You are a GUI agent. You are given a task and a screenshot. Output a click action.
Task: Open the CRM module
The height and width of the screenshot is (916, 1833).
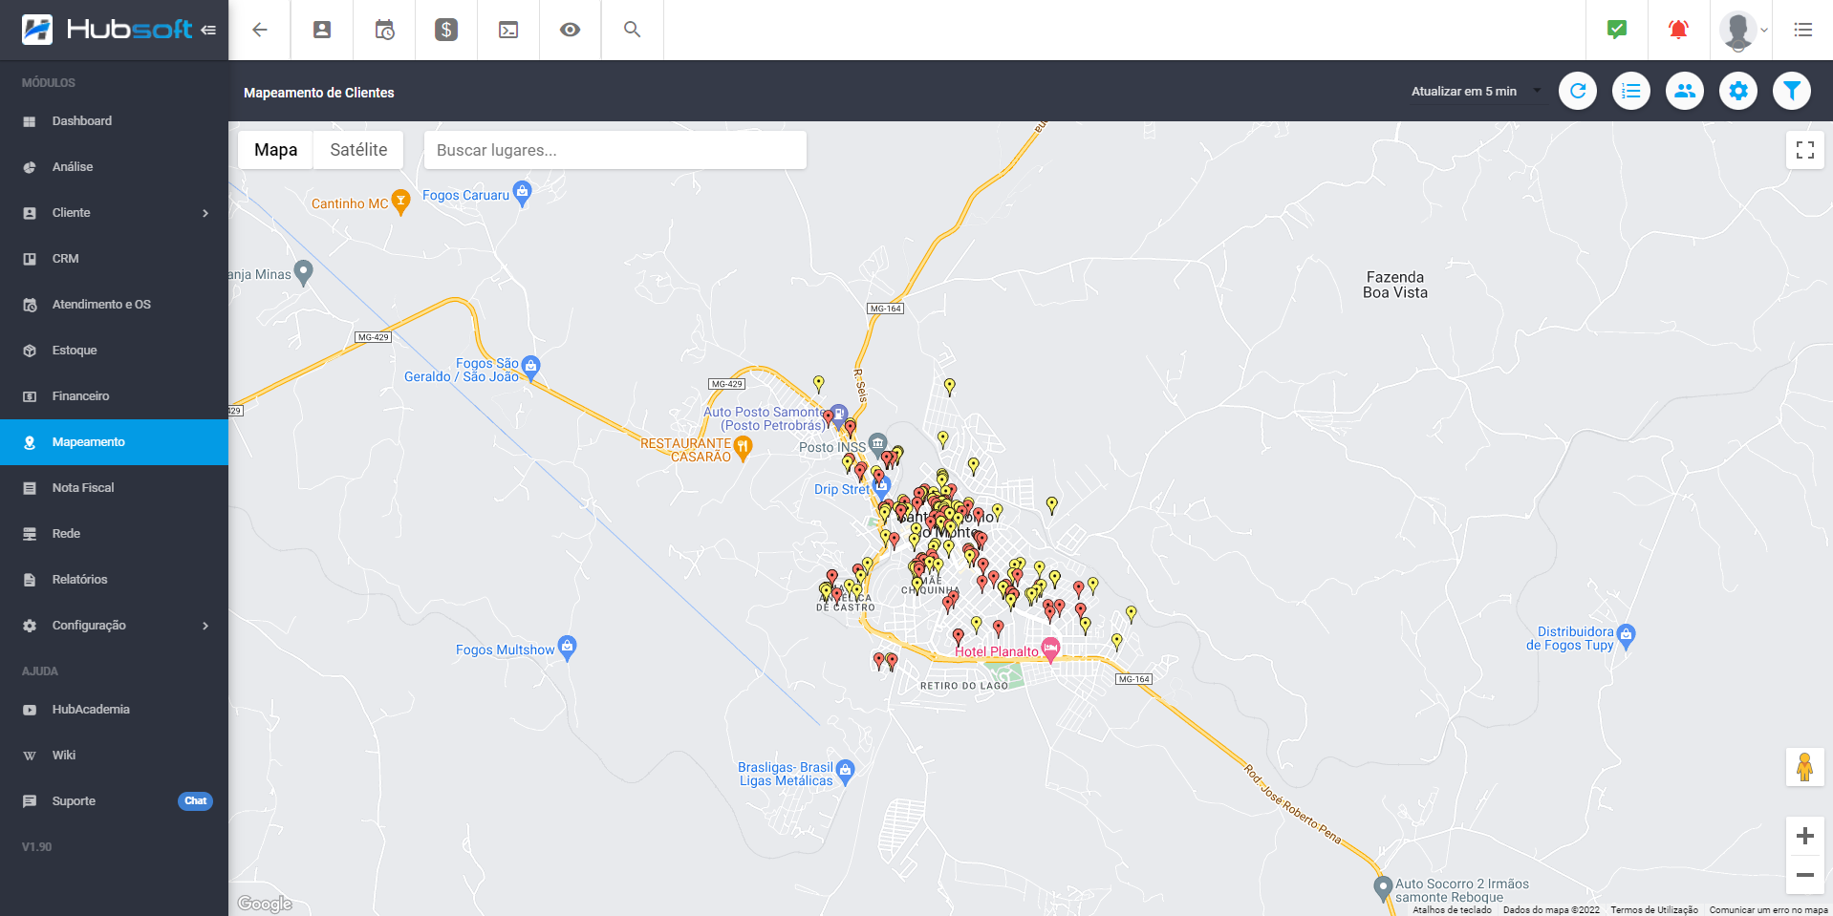click(115, 259)
